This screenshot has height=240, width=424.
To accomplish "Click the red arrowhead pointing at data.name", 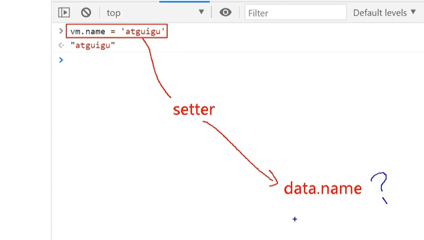I will 274,180.
